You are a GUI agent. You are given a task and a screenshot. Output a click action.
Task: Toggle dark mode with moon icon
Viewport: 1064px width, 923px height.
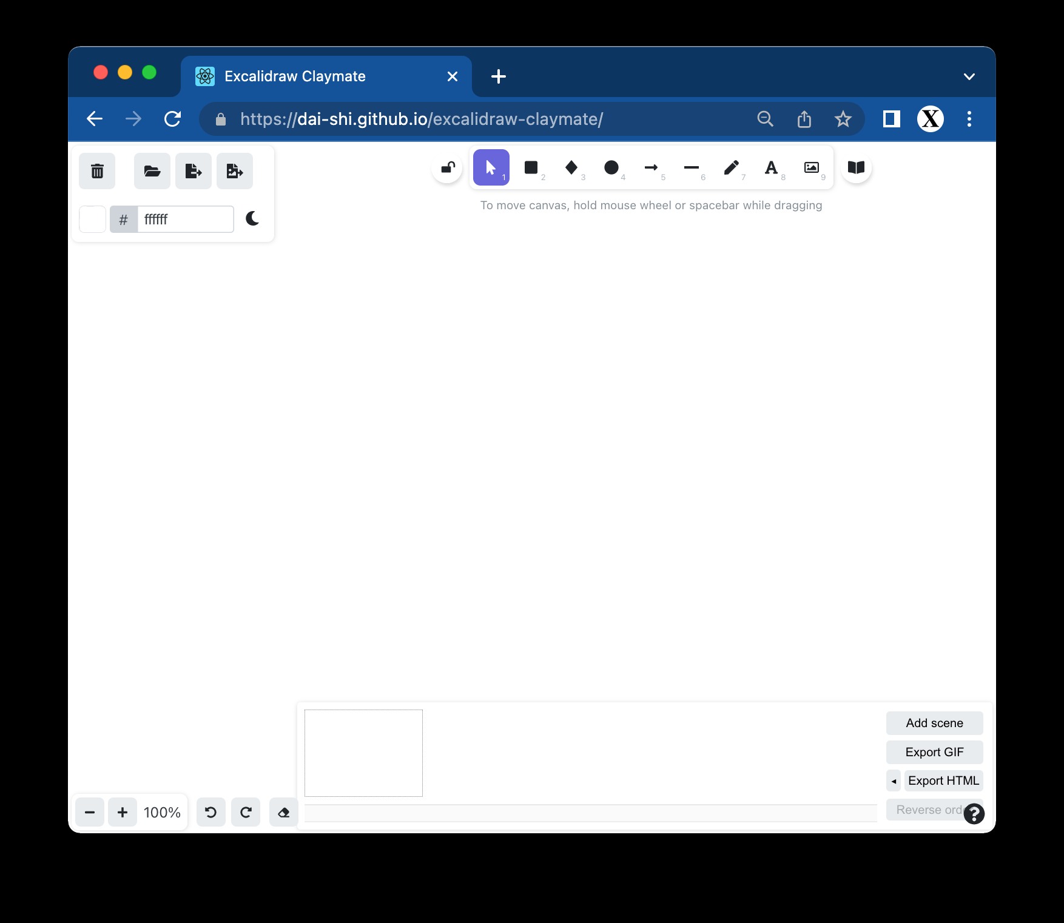pyautogui.click(x=252, y=219)
